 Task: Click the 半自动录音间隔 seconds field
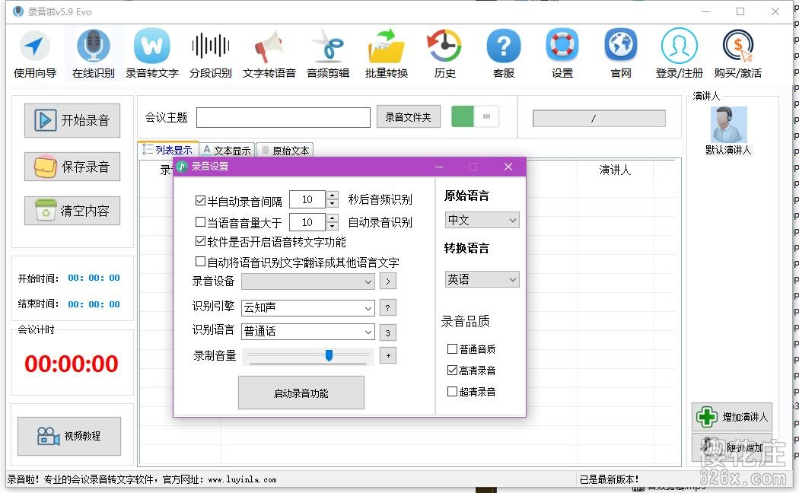click(x=307, y=199)
